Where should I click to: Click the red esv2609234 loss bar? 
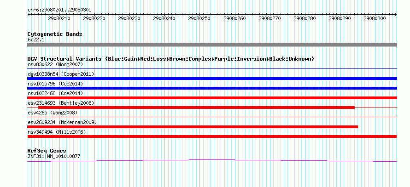[x=193, y=127]
